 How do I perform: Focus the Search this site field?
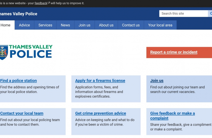(183, 14)
